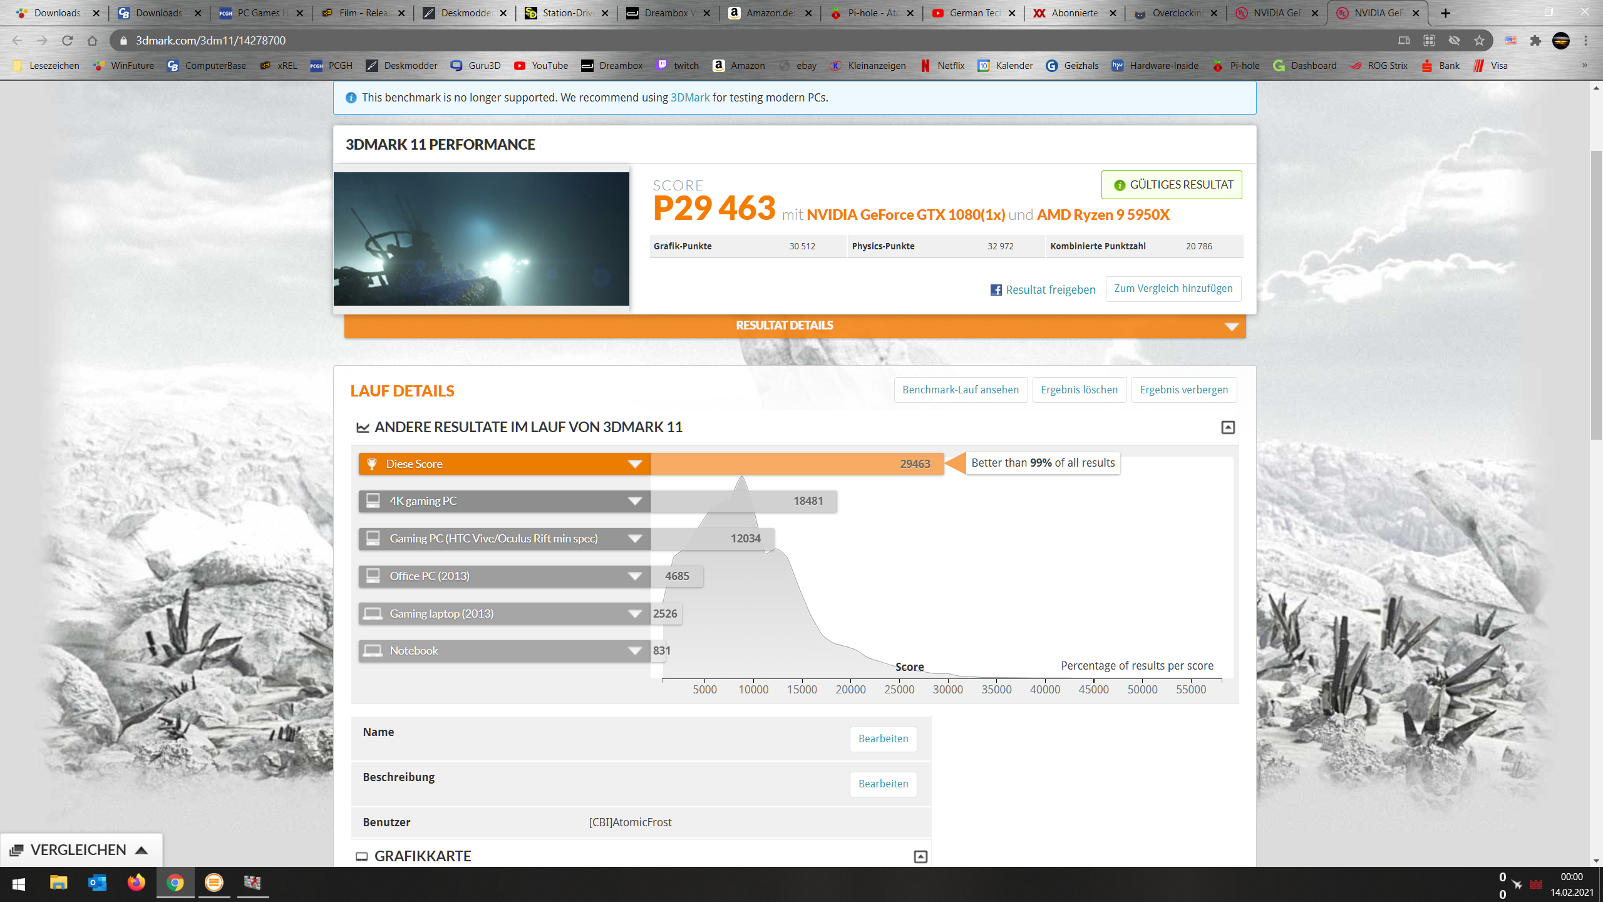
Task: Open the ROG Strix bookmark
Action: [1379, 66]
